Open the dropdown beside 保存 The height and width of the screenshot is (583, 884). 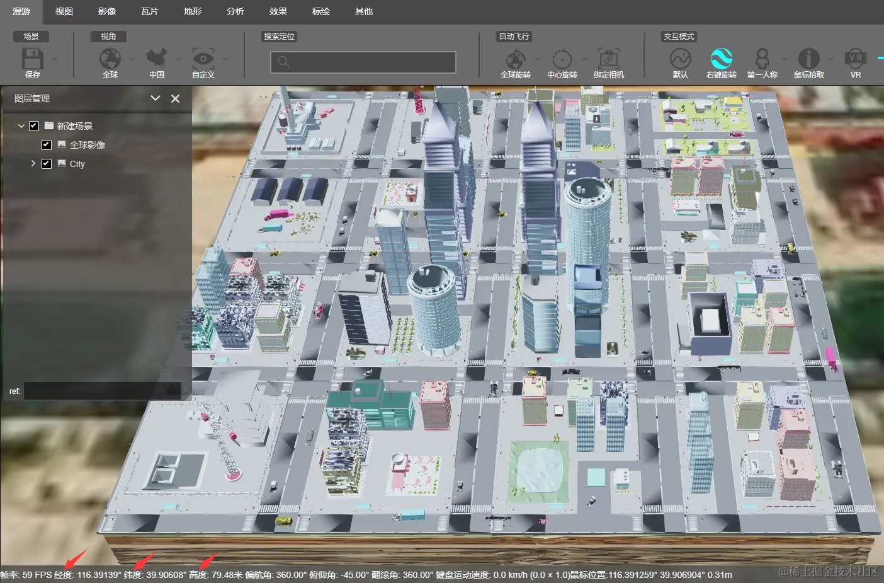55,59
